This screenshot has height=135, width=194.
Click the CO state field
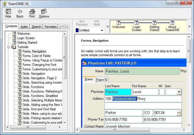click(x=148, y=113)
